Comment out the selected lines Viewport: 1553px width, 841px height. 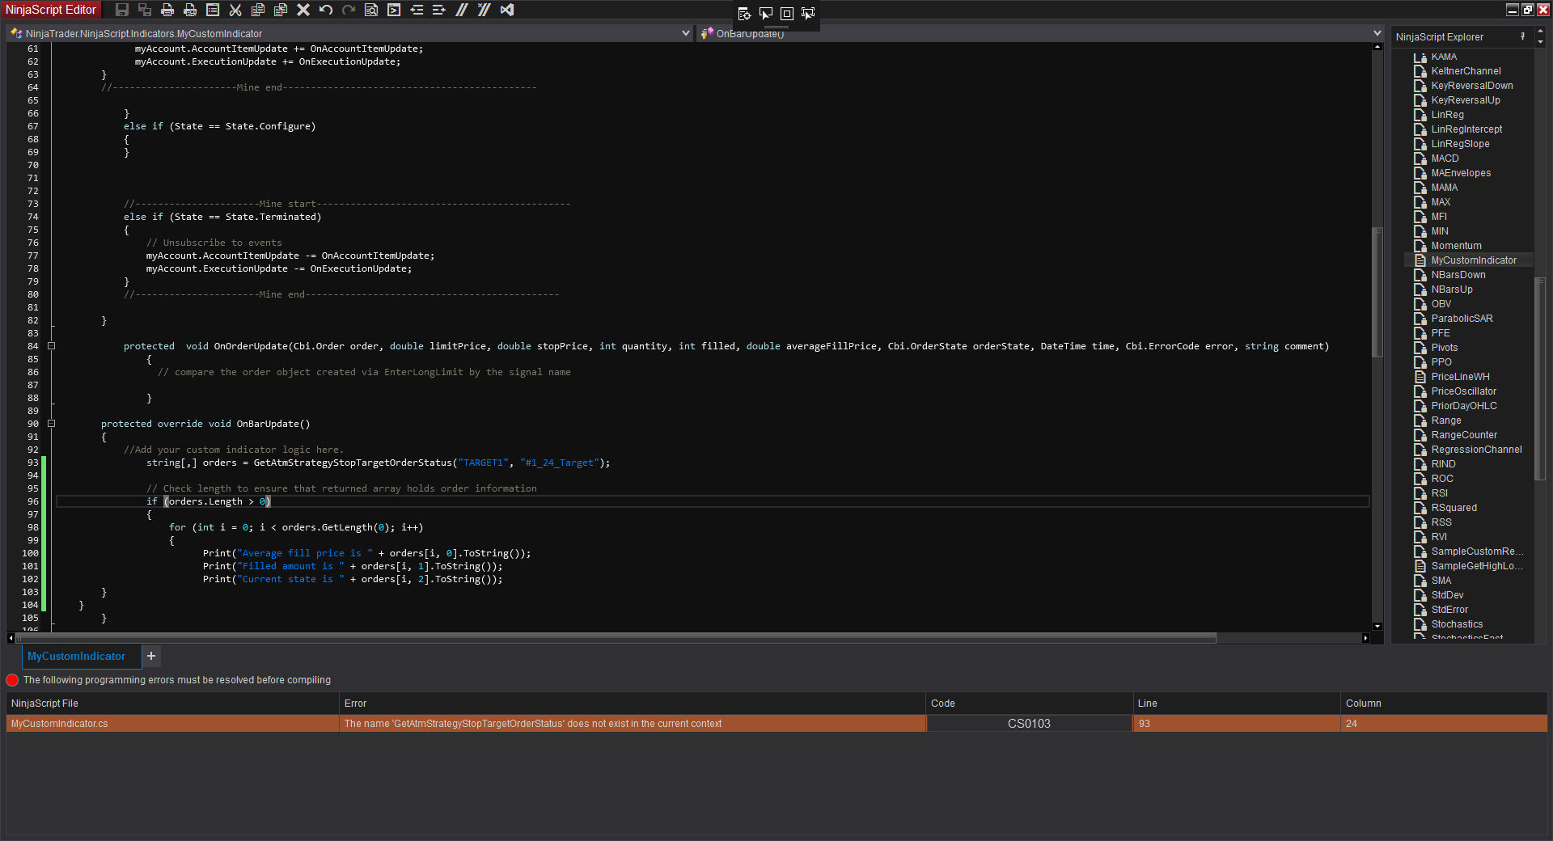[462, 10]
